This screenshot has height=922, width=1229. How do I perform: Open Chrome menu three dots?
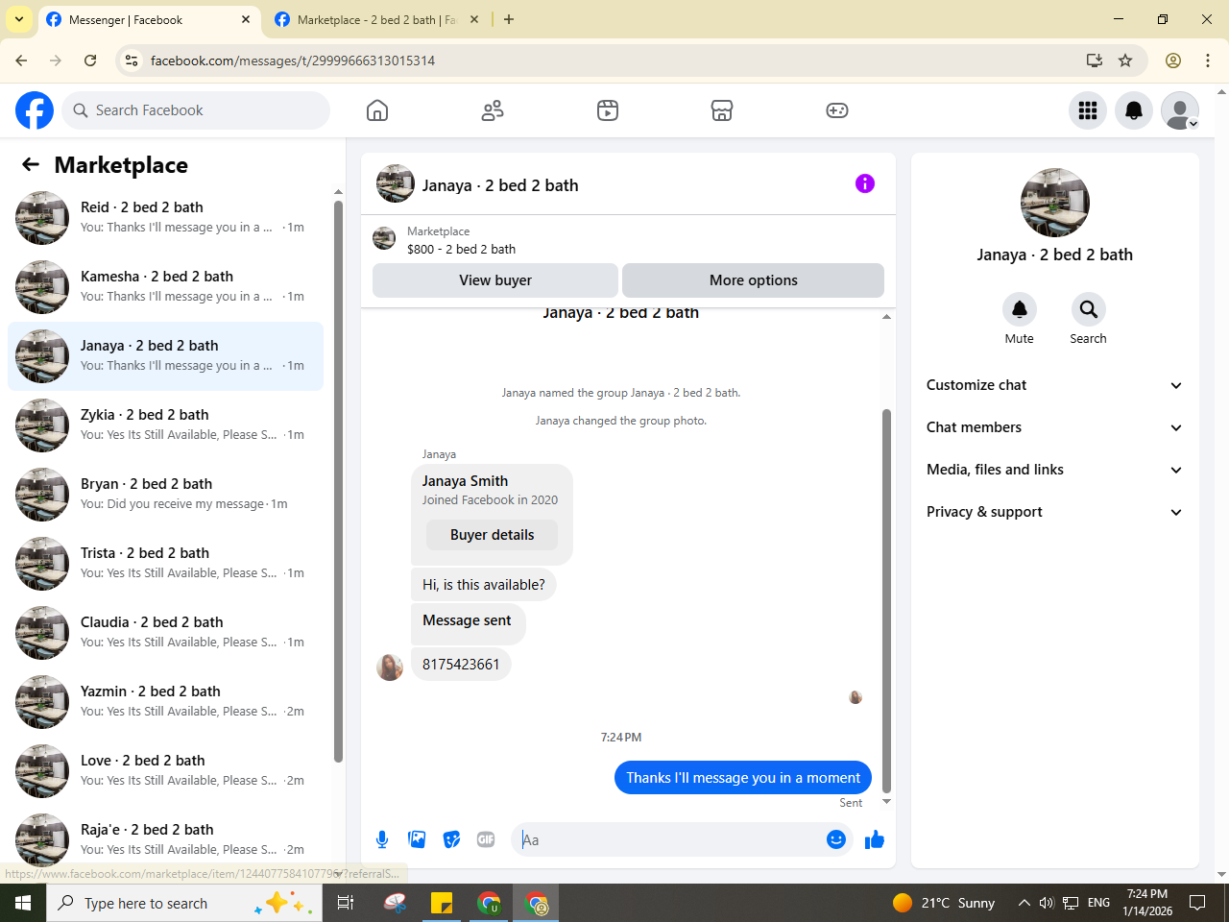tap(1208, 61)
